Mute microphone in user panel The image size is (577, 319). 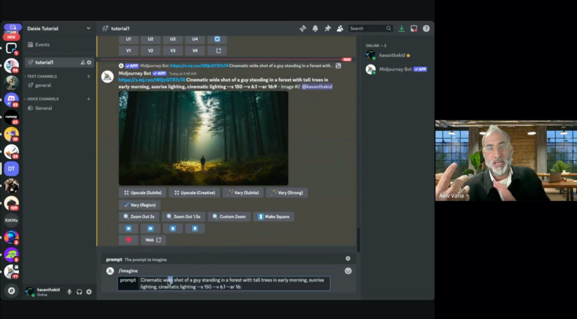(x=69, y=292)
